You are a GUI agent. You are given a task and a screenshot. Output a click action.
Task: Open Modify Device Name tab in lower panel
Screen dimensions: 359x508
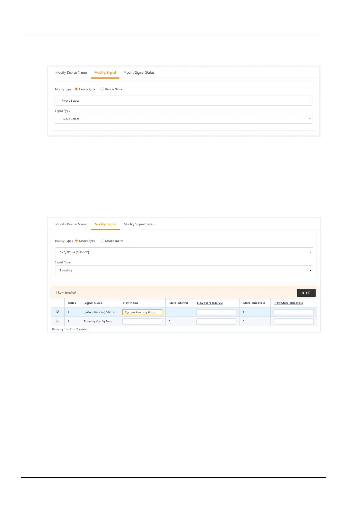71,224
